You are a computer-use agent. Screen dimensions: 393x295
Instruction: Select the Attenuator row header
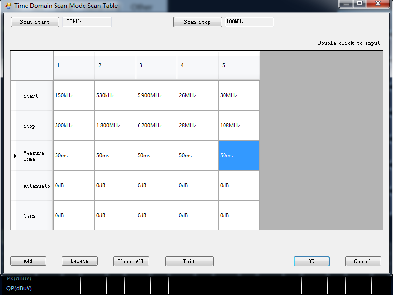[x=34, y=186]
